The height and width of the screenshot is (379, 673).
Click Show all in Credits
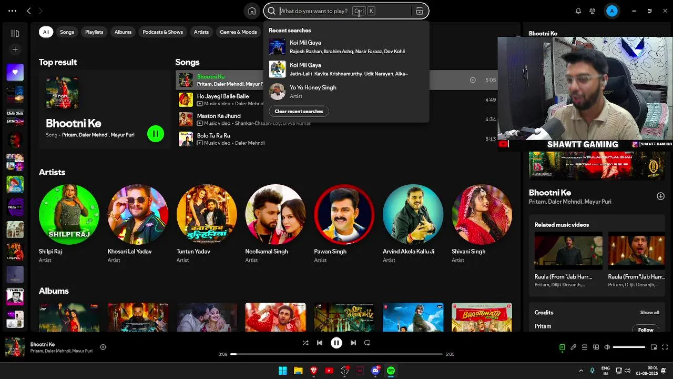point(649,313)
